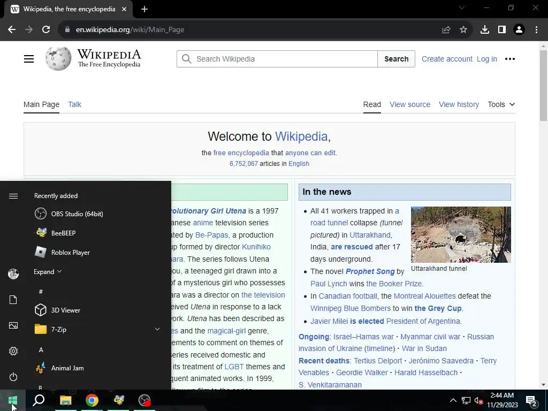Open Chrome tab search dropdown arrow

[x=462, y=7]
